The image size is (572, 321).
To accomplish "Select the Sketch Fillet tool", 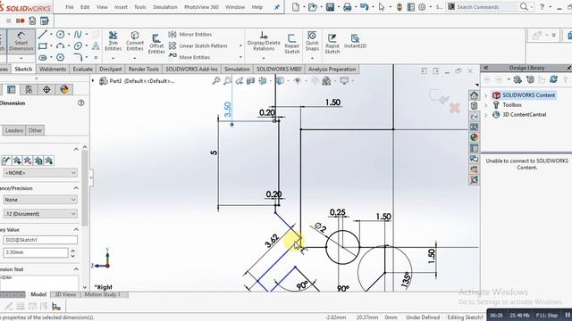I will pyautogui.click(x=78, y=57).
